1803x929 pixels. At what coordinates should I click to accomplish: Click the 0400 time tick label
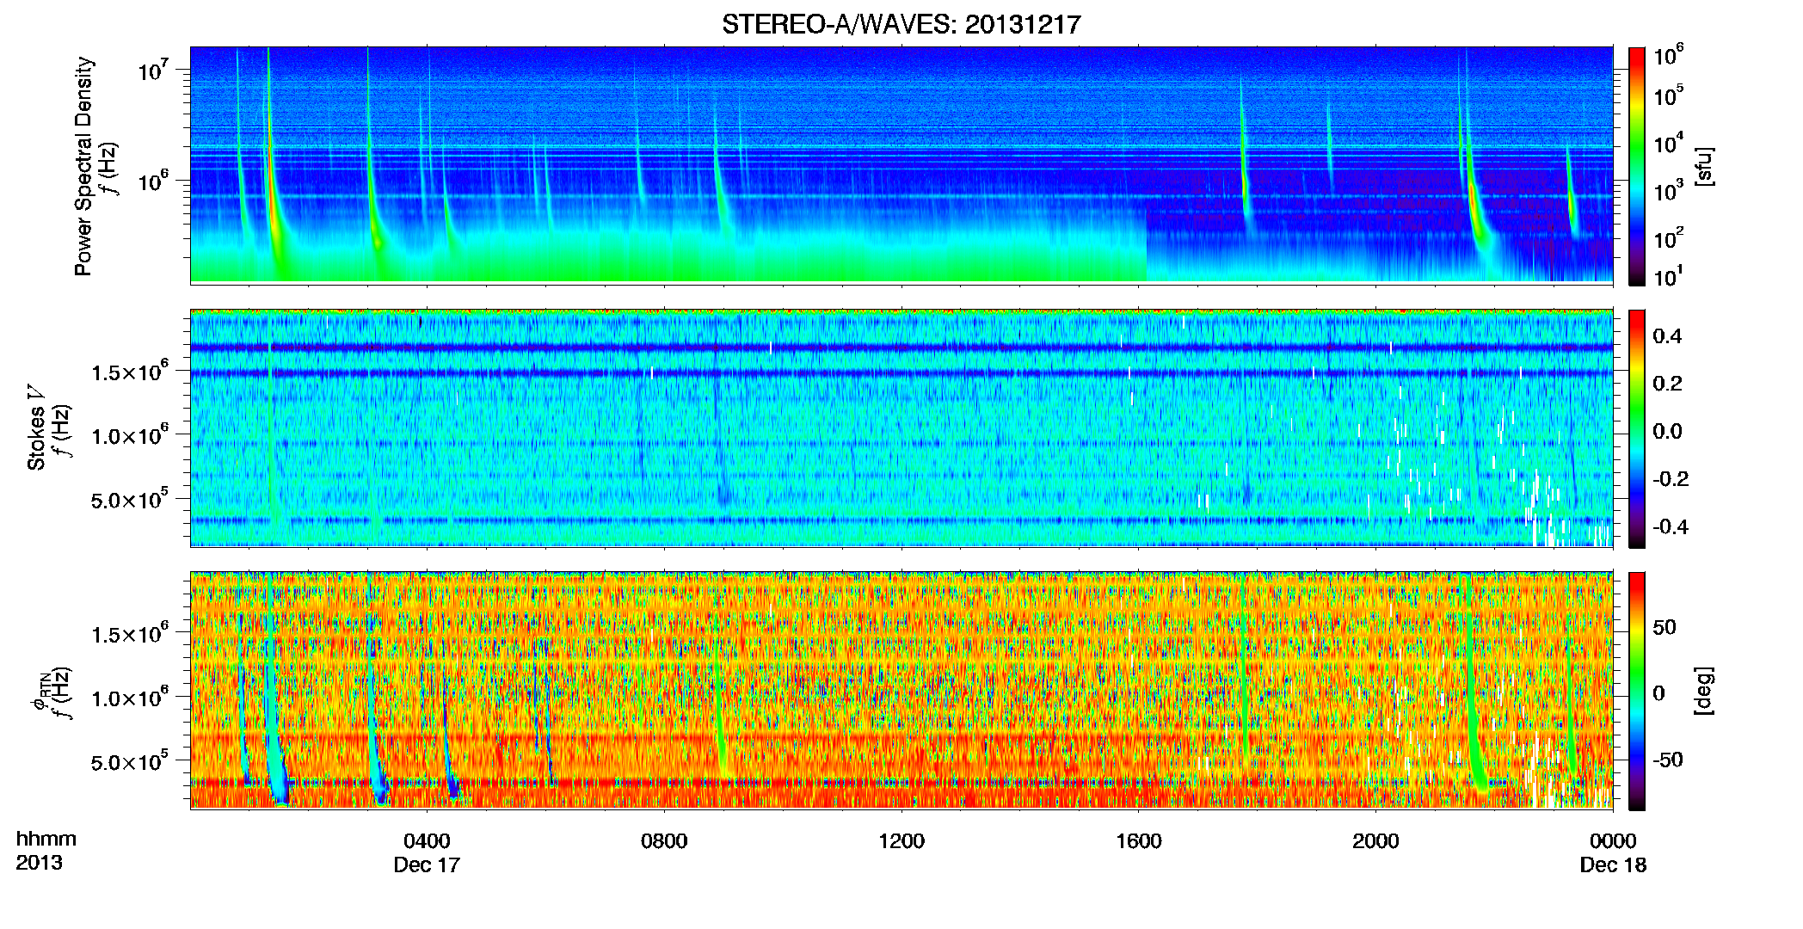pyautogui.click(x=427, y=840)
